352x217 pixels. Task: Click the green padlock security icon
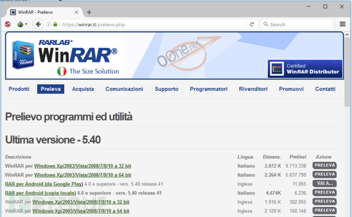click(55, 24)
